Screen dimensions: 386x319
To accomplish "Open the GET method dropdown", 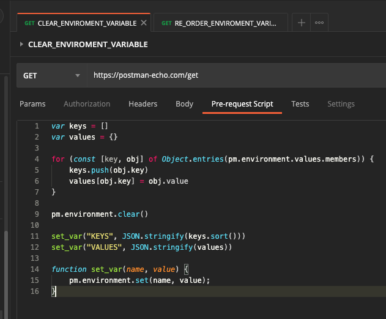I will pos(52,75).
